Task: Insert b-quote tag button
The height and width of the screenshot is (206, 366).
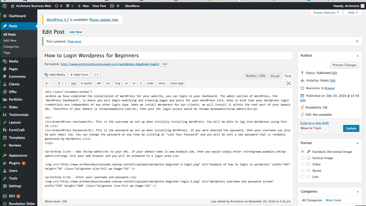Action: (86, 83)
